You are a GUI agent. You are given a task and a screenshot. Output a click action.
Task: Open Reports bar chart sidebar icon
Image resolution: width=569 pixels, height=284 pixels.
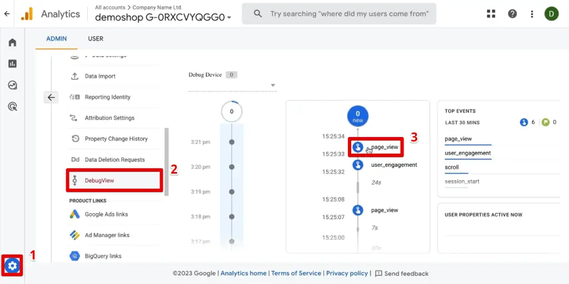tap(12, 64)
